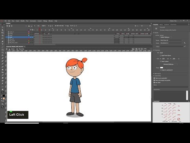Open the Target player dropdown
The image size is (190, 143).
[x=171, y=40]
